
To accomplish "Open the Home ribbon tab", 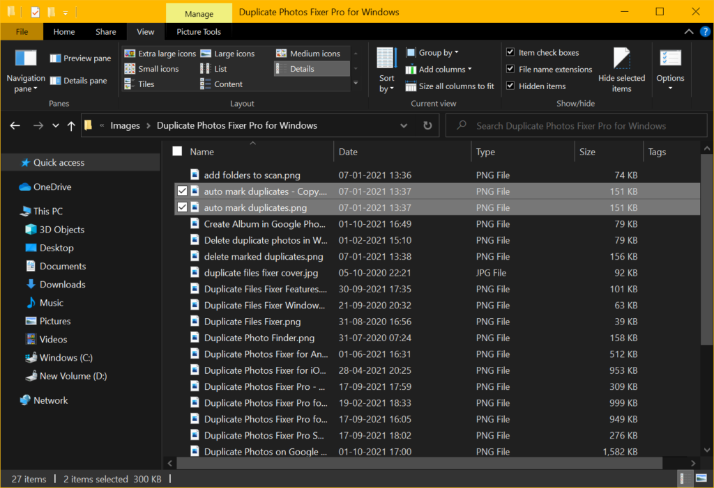I will point(64,32).
